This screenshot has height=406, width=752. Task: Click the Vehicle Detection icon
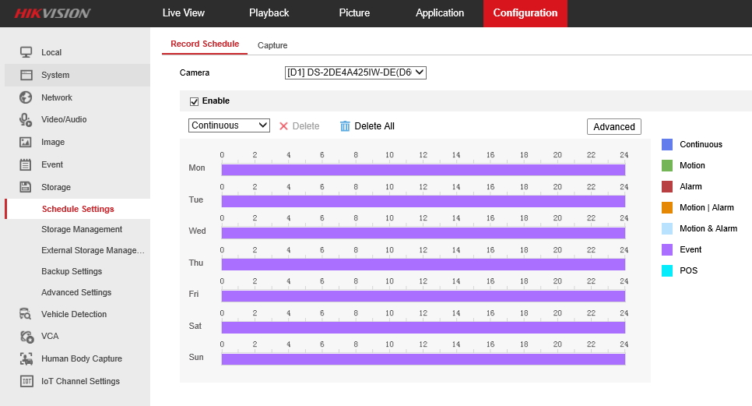coord(26,314)
